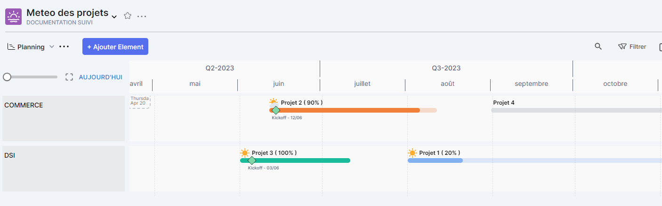The image size is (662, 206).
Task: Click the fit-to-screen brackets icon
Action: (69, 77)
